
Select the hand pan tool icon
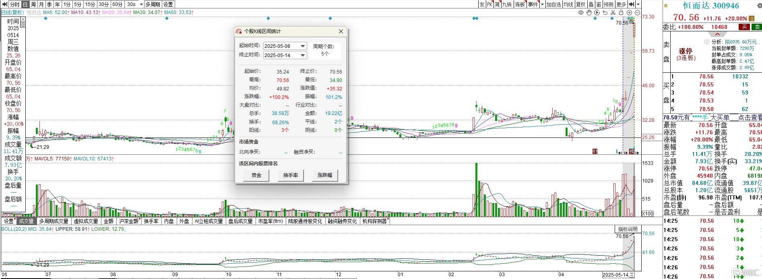pos(589,12)
